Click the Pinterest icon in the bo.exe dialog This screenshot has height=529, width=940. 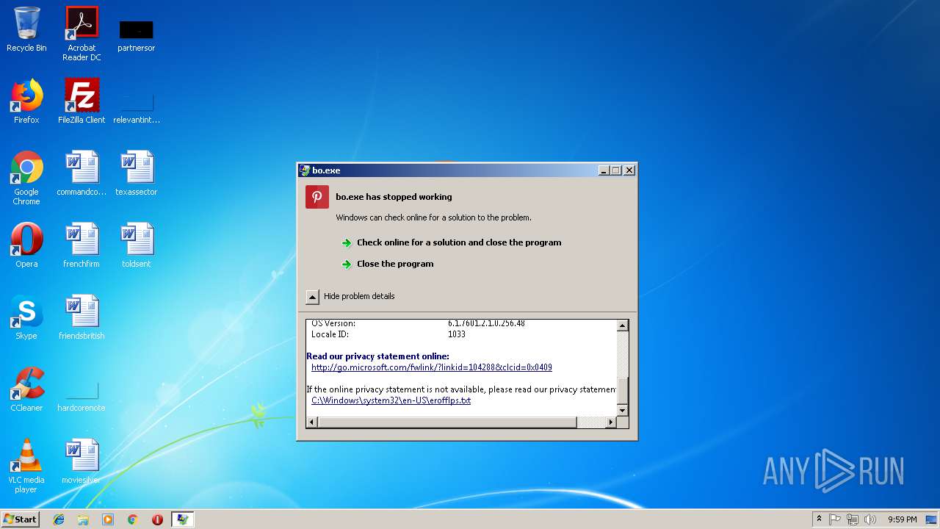click(317, 197)
